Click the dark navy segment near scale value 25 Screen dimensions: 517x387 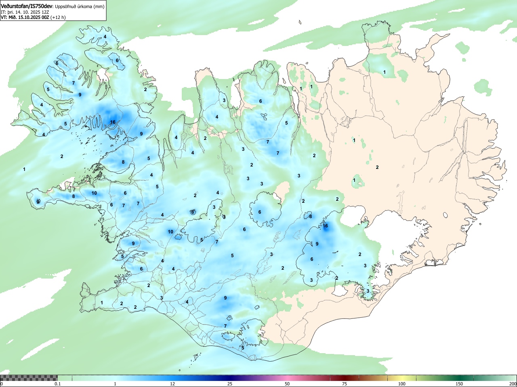click(230, 378)
